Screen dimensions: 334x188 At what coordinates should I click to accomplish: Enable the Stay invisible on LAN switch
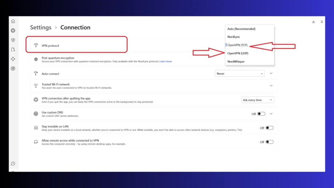click(x=269, y=128)
